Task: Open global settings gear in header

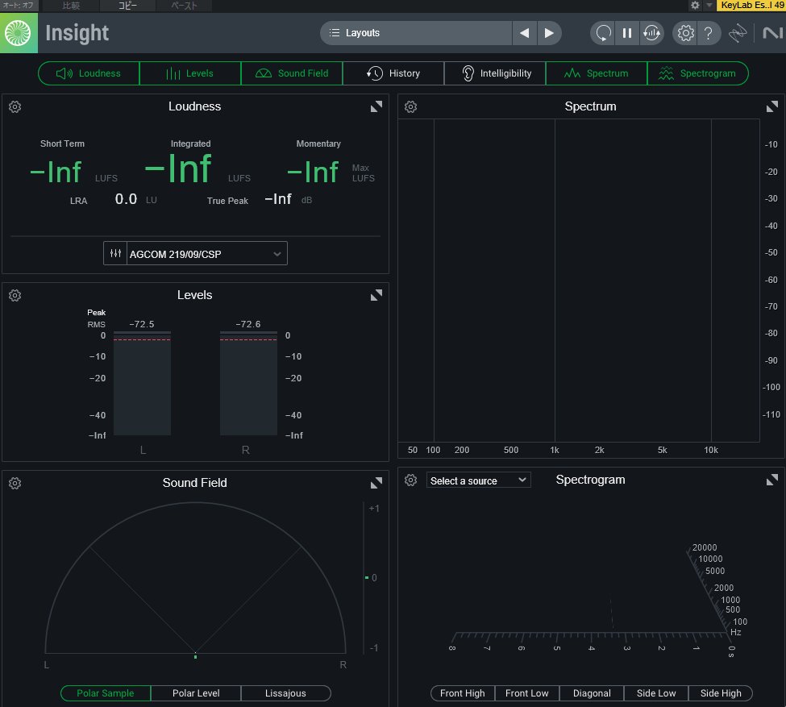Action: [x=685, y=33]
